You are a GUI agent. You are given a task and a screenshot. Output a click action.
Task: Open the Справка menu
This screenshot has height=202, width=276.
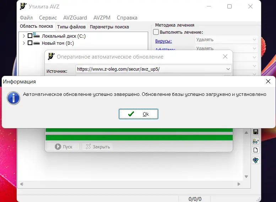click(127, 18)
